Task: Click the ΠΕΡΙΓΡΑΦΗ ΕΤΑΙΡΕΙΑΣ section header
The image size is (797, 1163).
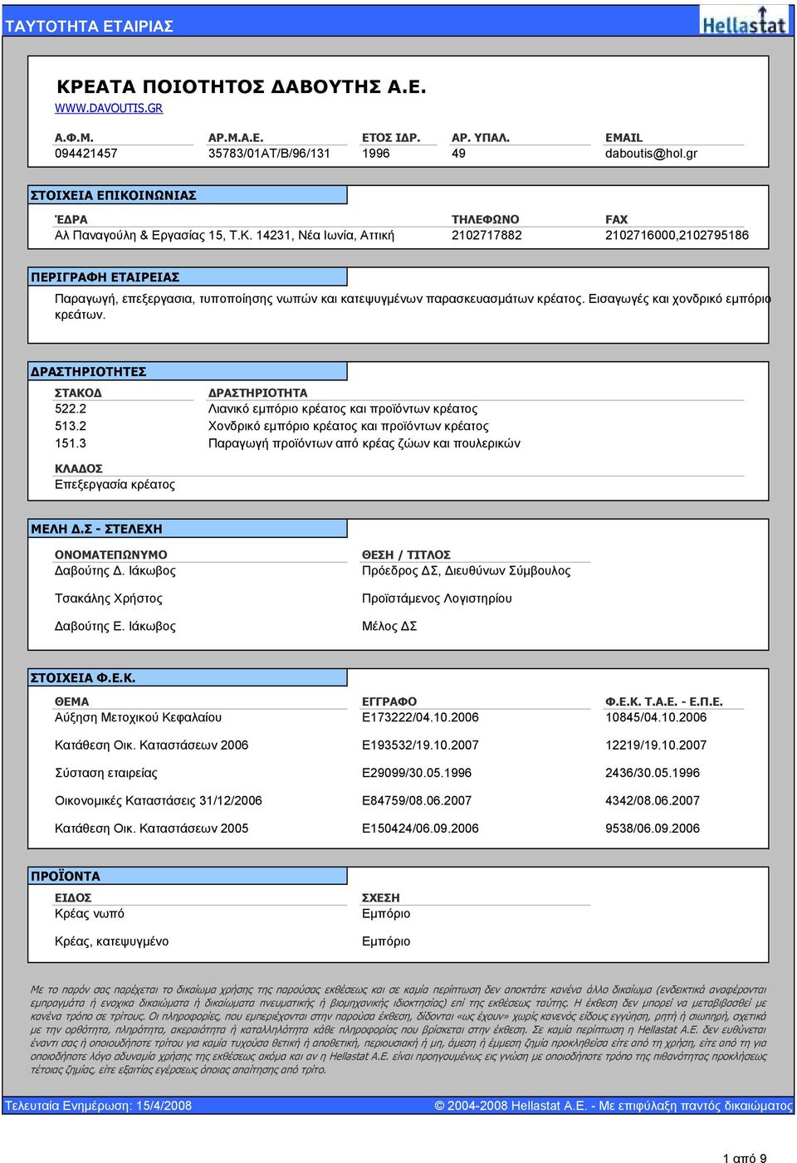Action: [188, 276]
